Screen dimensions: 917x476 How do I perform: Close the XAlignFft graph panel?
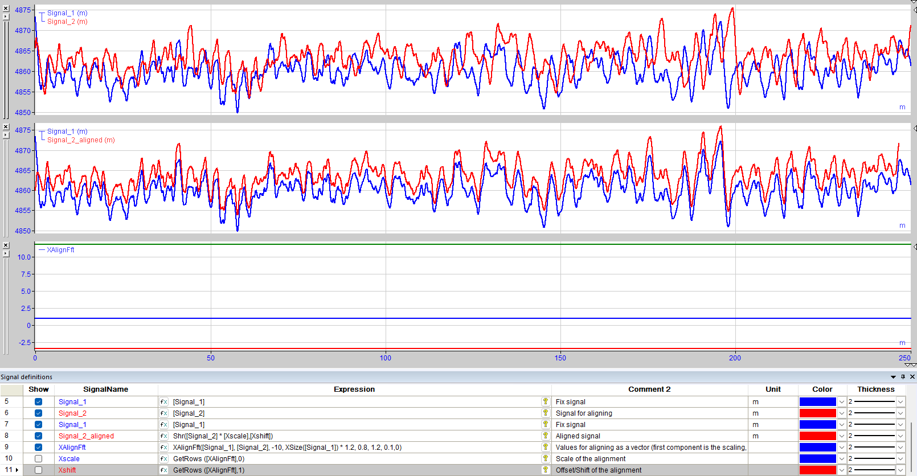[6, 245]
